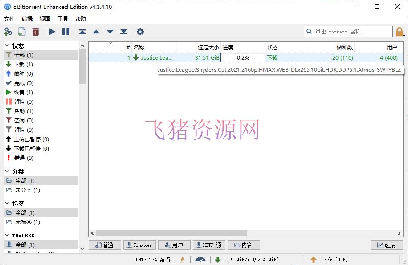Sort by 做种数 column header
The width and height of the screenshot is (408, 265).
coord(332,47)
